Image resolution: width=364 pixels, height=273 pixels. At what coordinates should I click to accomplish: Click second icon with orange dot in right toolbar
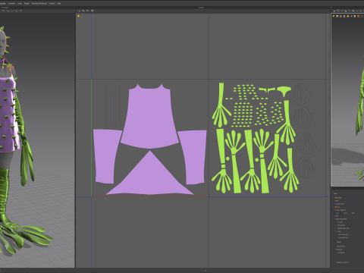pyautogui.click(x=338, y=11)
